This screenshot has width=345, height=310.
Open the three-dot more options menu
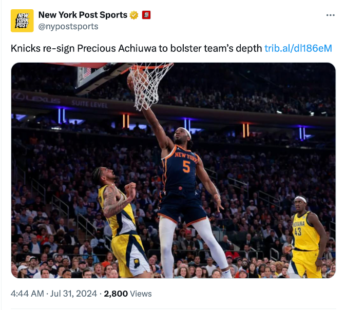tap(330, 15)
